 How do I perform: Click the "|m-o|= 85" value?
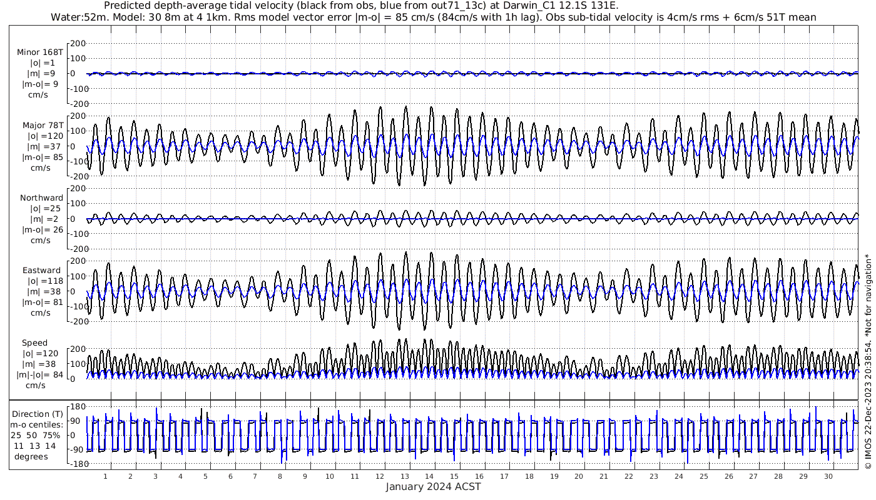43,157
